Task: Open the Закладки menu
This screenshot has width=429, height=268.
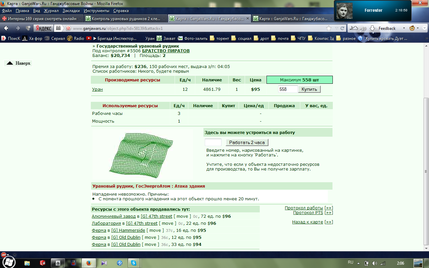Action: (x=71, y=11)
